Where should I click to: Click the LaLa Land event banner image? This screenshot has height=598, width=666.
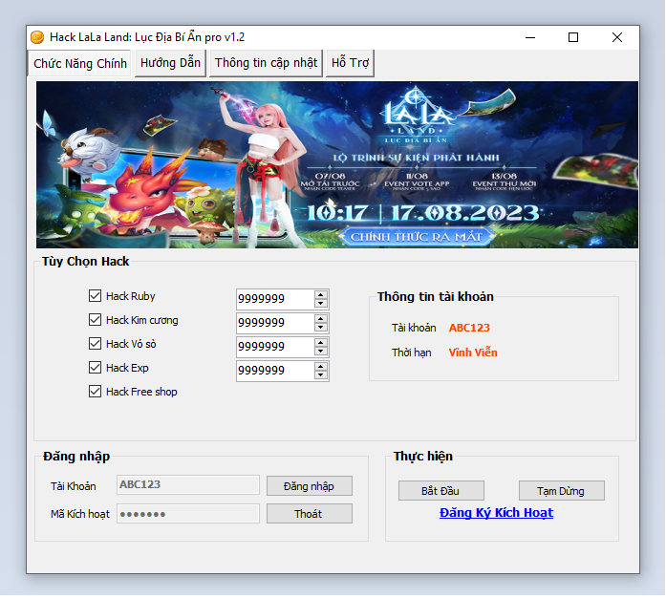point(336,164)
